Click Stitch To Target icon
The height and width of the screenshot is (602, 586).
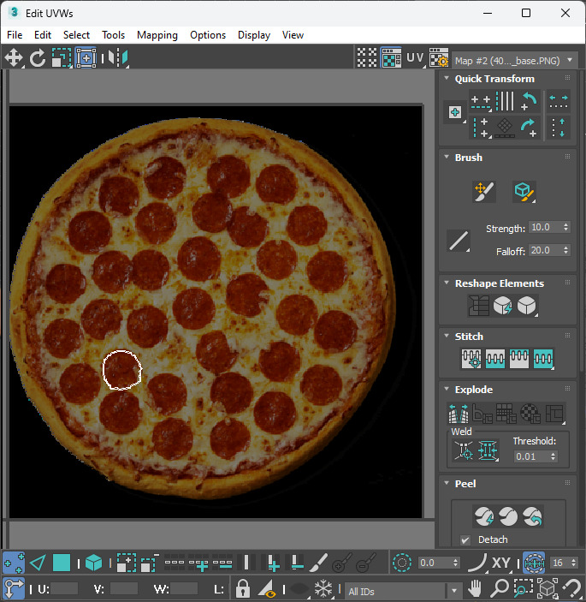point(471,359)
